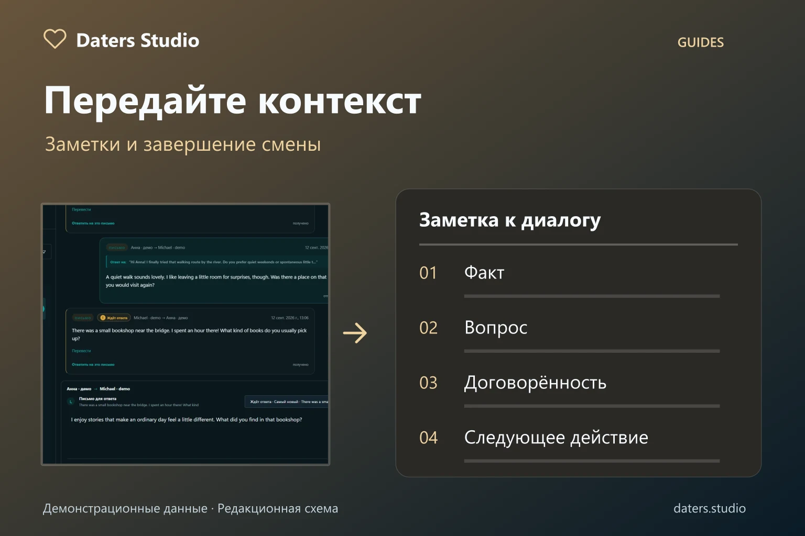This screenshot has height=536, width=805.
Task: Open the "Ждёт ответа · Самый новый" letter dropdown
Action: (x=287, y=401)
